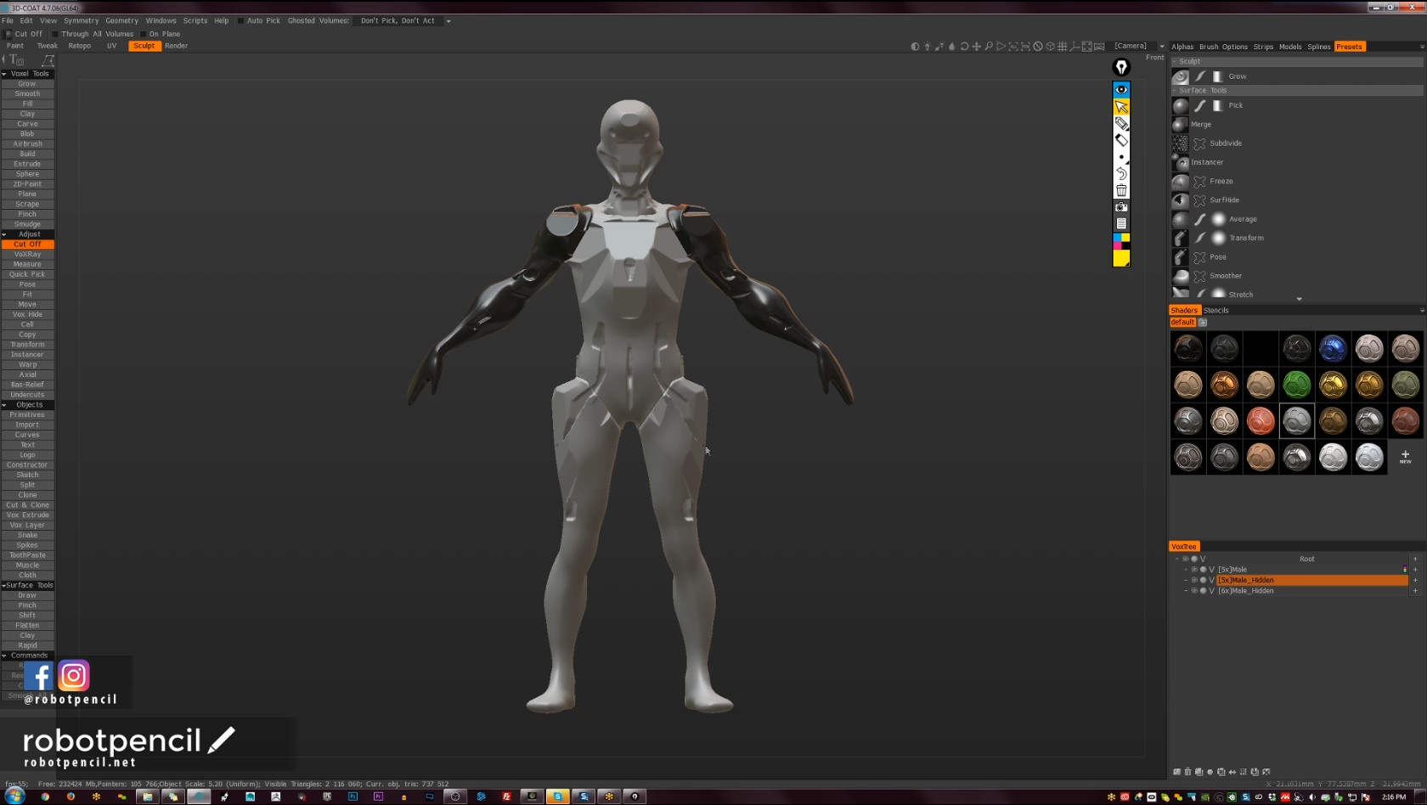Toggle visibility eye of [6x]Male_Hidden layer

tap(1194, 591)
